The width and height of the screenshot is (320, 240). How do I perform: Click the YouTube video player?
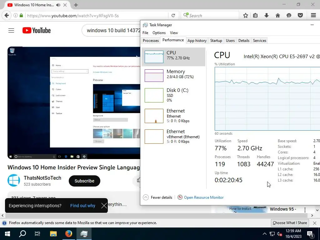(74, 103)
